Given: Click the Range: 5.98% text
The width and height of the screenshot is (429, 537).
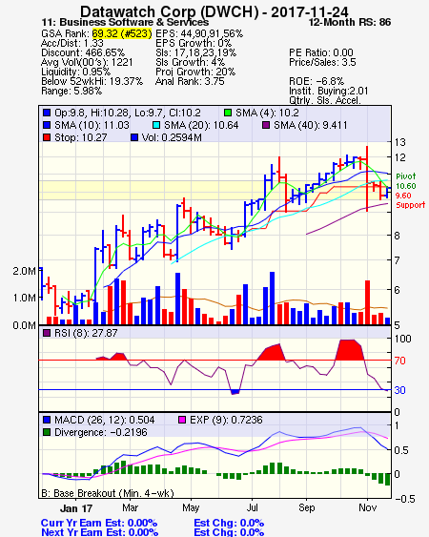Looking at the screenshot, I should [x=71, y=92].
